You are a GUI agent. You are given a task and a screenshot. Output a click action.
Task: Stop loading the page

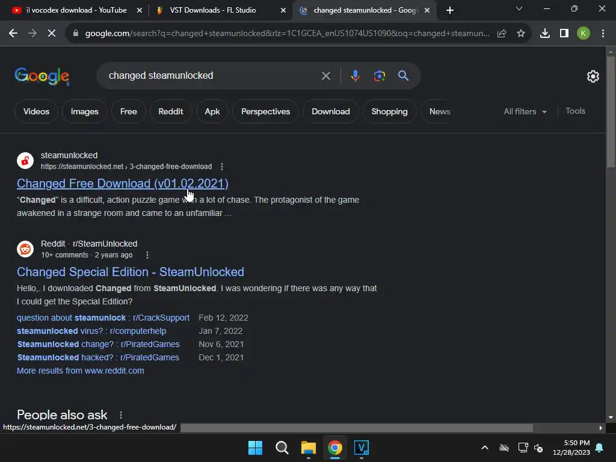pos(52,34)
